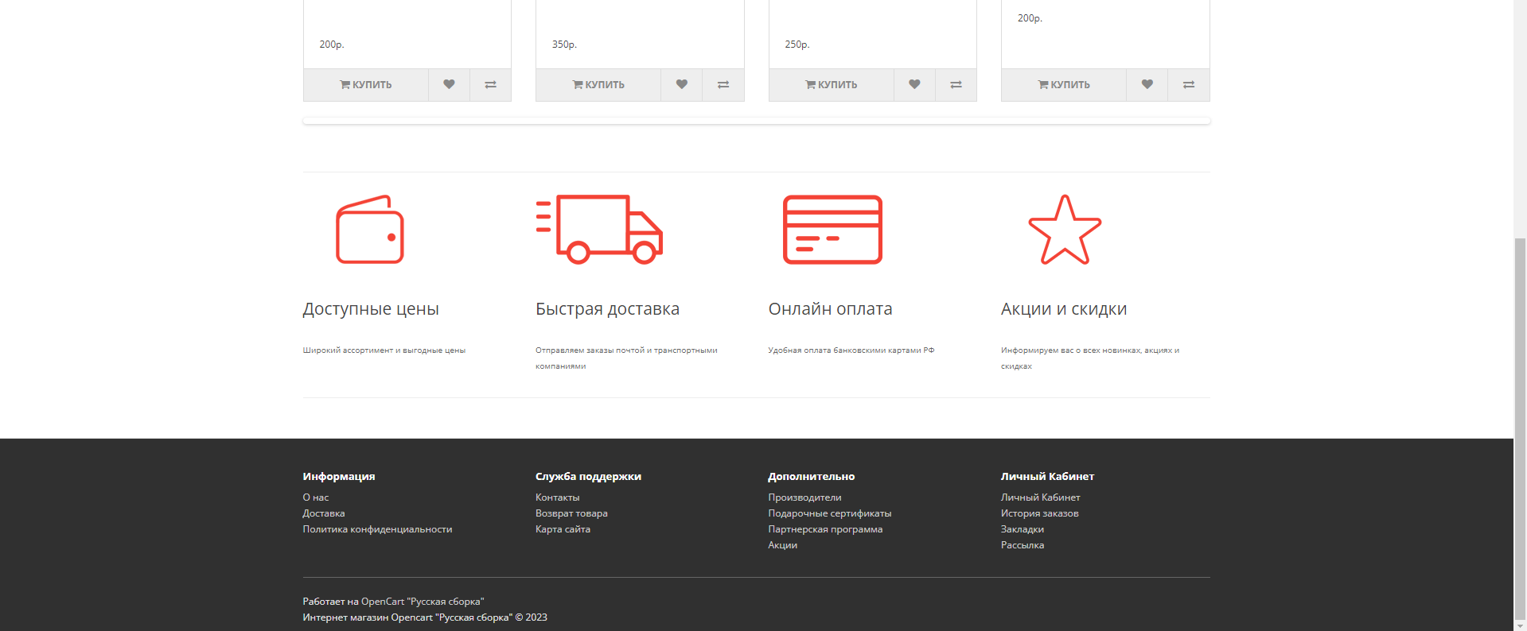
Task: Click the OpenCart "Русская сборка" footer link
Action: point(423,602)
